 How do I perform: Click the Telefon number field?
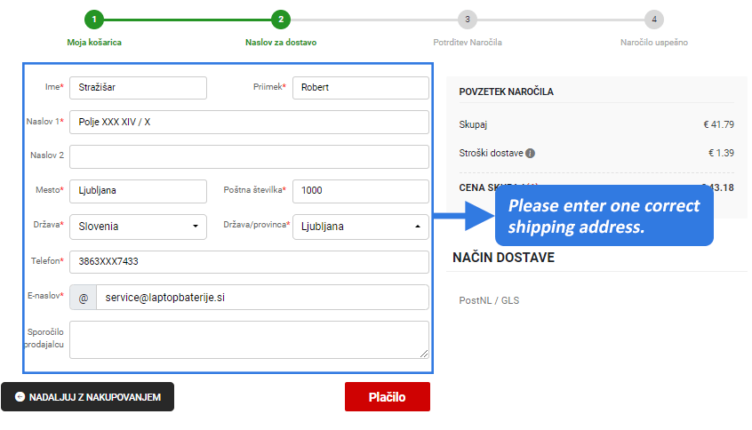(x=249, y=262)
